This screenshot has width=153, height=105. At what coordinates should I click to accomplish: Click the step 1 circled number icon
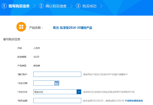pyautogui.click(x=4, y=6)
